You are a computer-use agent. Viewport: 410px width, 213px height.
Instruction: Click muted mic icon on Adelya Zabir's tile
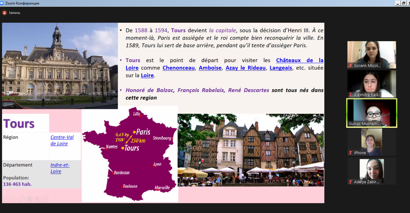tap(351, 182)
